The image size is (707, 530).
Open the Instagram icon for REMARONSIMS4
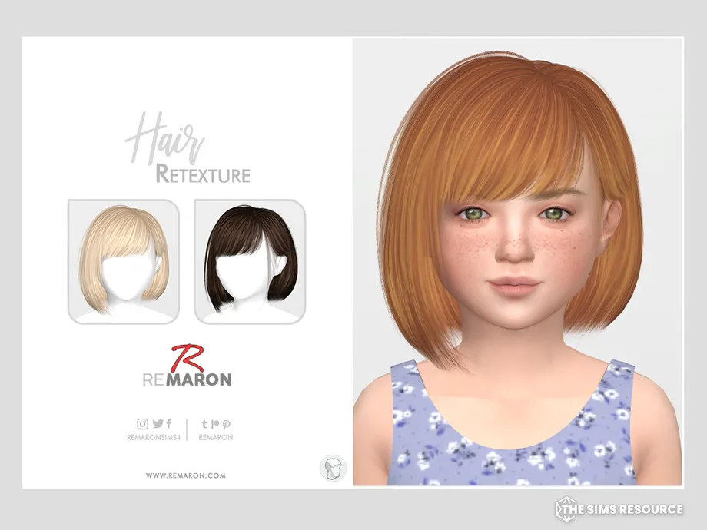[141, 423]
